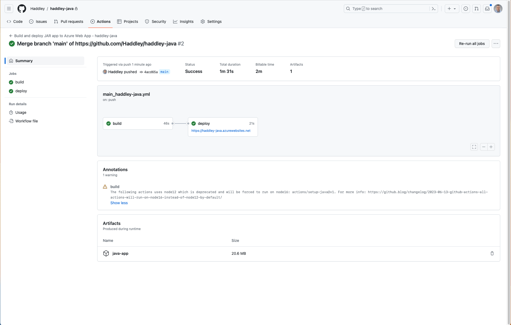511x325 pixels.
Task: Switch to the Insights tab
Action: [x=183, y=22]
